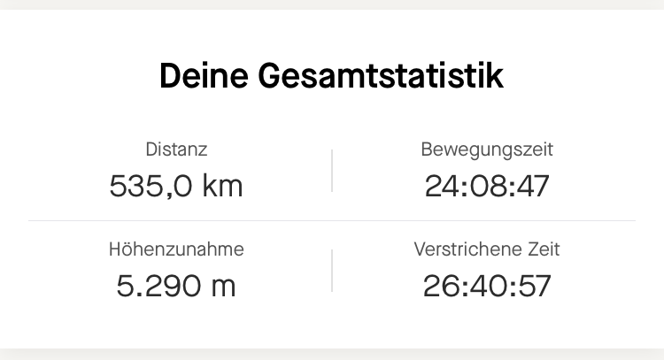Select the "Bewegungszeit" label
The width and height of the screenshot is (664, 360).
(x=487, y=149)
